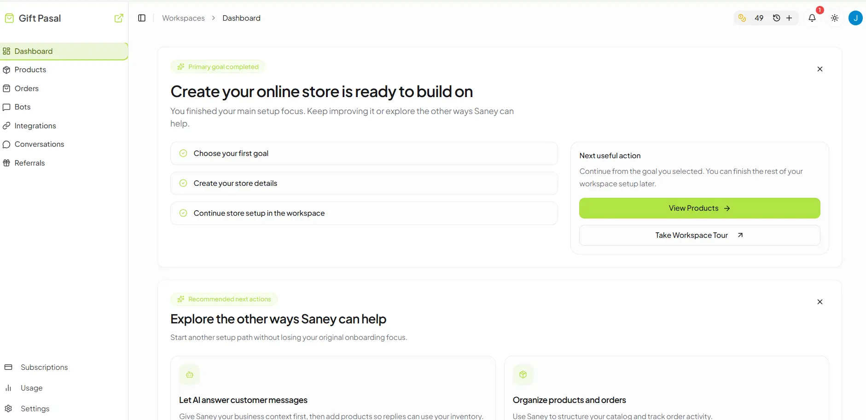This screenshot has width=866, height=420.
Task: Open user avatar J menu
Action: [855, 18]
